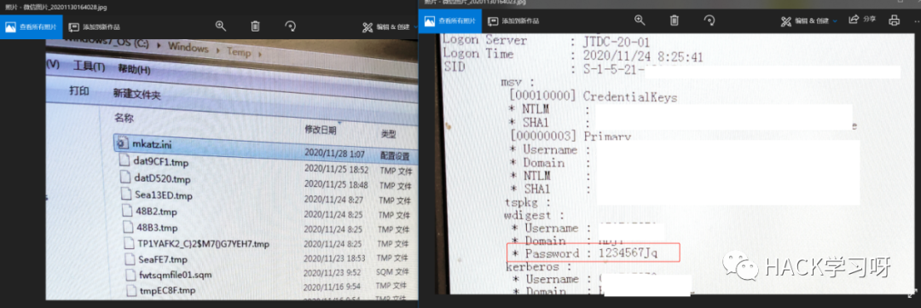Viewport: 921px width, 308px height.
Task: Rotate the image in the left window
Action: pyautogui.click(x=290, y=26)
